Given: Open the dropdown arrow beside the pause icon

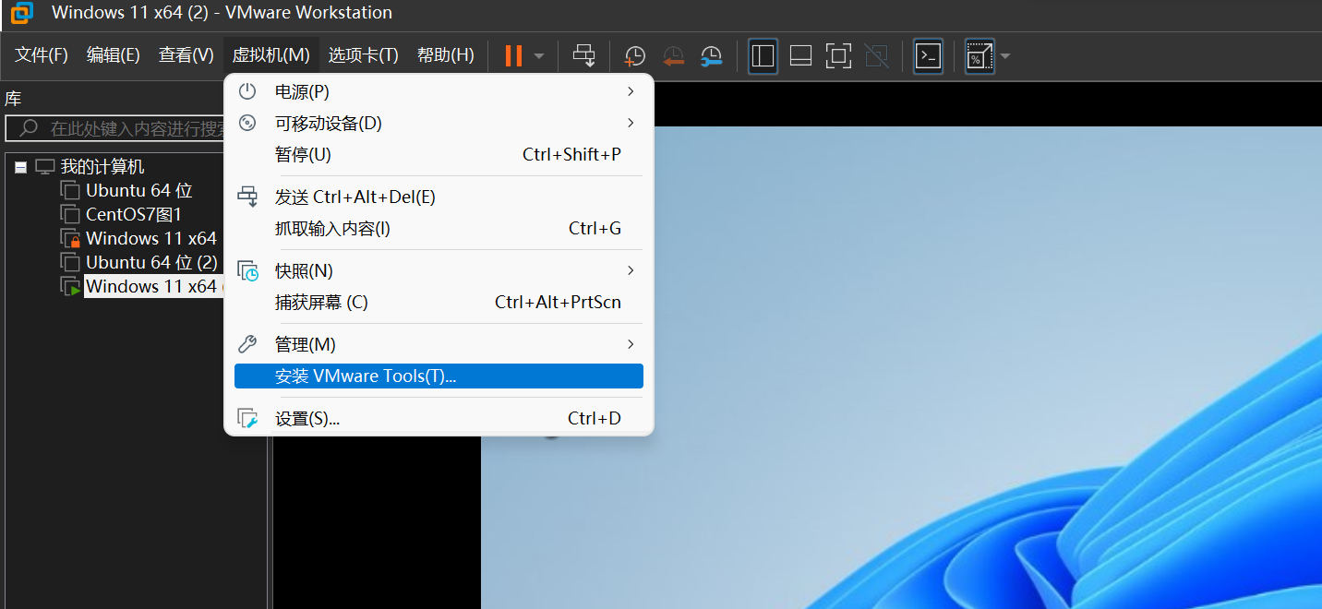Looking at the screenshot, I should pyautogui.click(x=539, y=56).
